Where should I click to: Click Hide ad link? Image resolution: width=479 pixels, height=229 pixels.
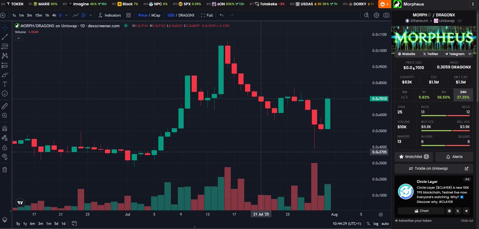467,220
